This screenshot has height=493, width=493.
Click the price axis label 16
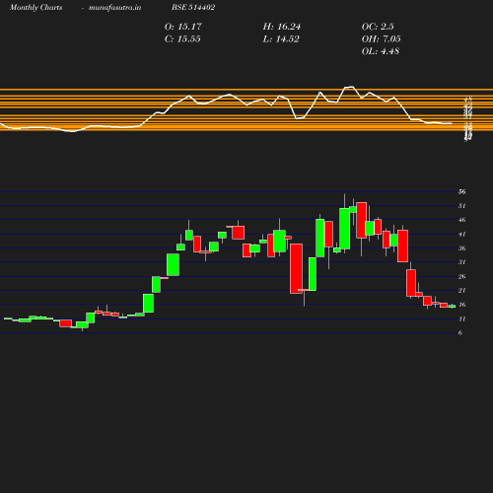(x=462, y=305)
